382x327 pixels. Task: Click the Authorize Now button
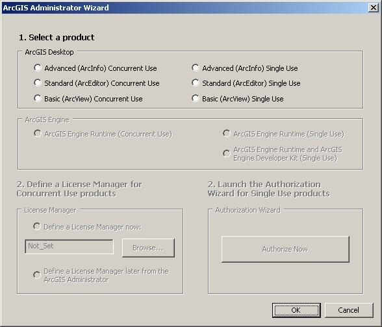(x=285, y=249)
